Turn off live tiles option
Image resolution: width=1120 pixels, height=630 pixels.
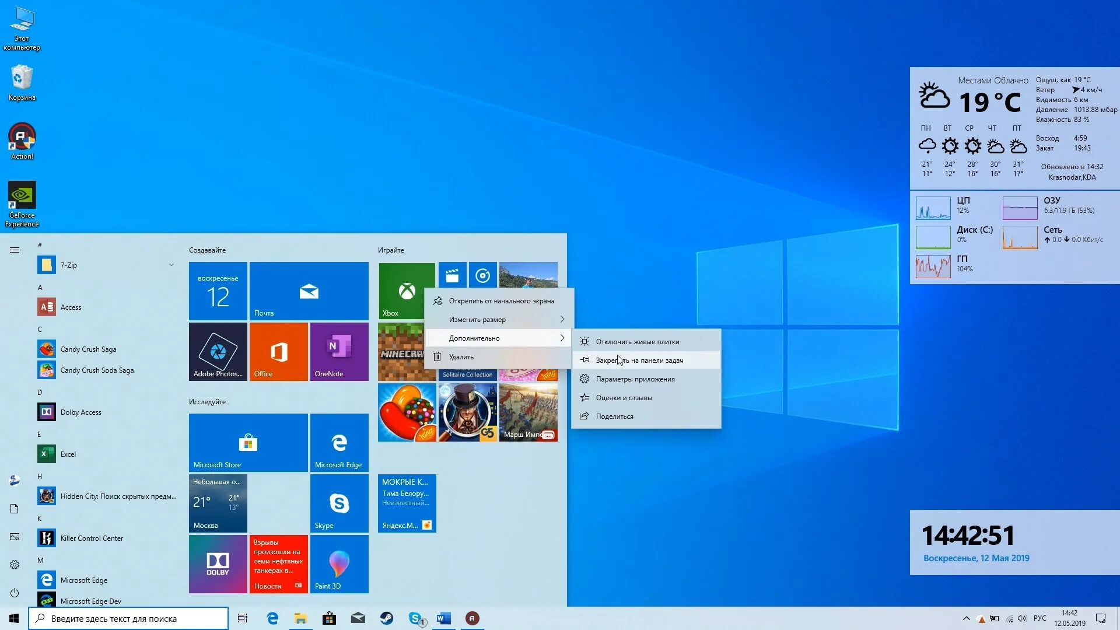[637, 342]
